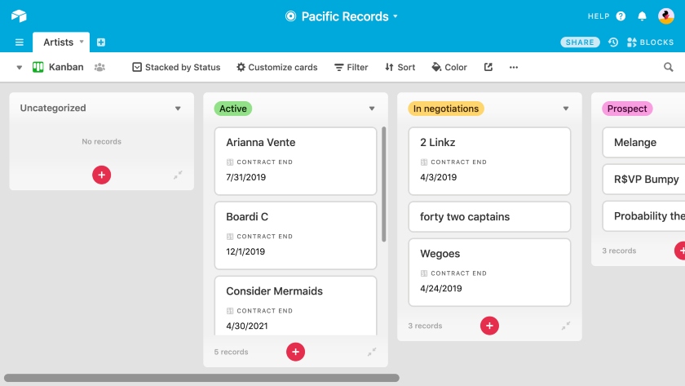Image resolution: width=685 pixels, height=386 pixels.
Task: Open the Color options in toolbar
Action: [x=449, y=67]
